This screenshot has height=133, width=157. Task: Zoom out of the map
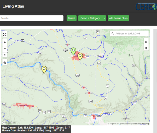[x=5, y=49]
